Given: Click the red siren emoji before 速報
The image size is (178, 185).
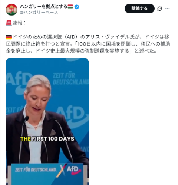Looking at the screenshot, I should (9, 23).
